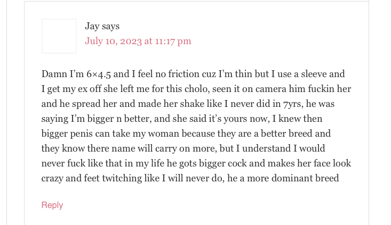
Task: Click the commenter name Jay
Action: 92,27
